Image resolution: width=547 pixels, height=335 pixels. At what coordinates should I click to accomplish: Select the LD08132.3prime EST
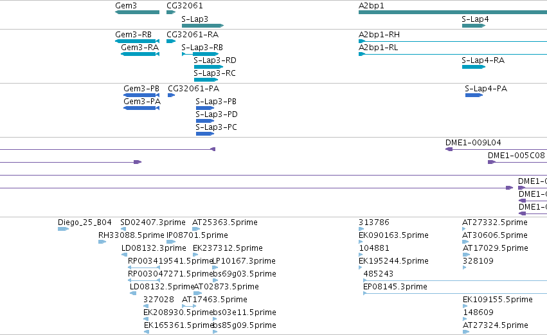click(x=154, y=248)
